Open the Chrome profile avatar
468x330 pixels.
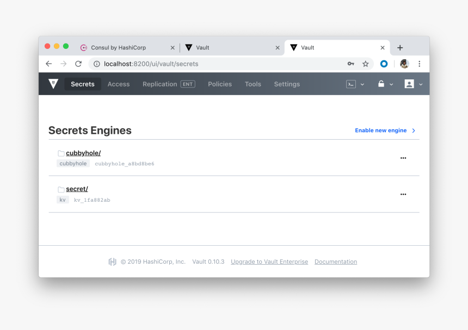click(404, 64)
